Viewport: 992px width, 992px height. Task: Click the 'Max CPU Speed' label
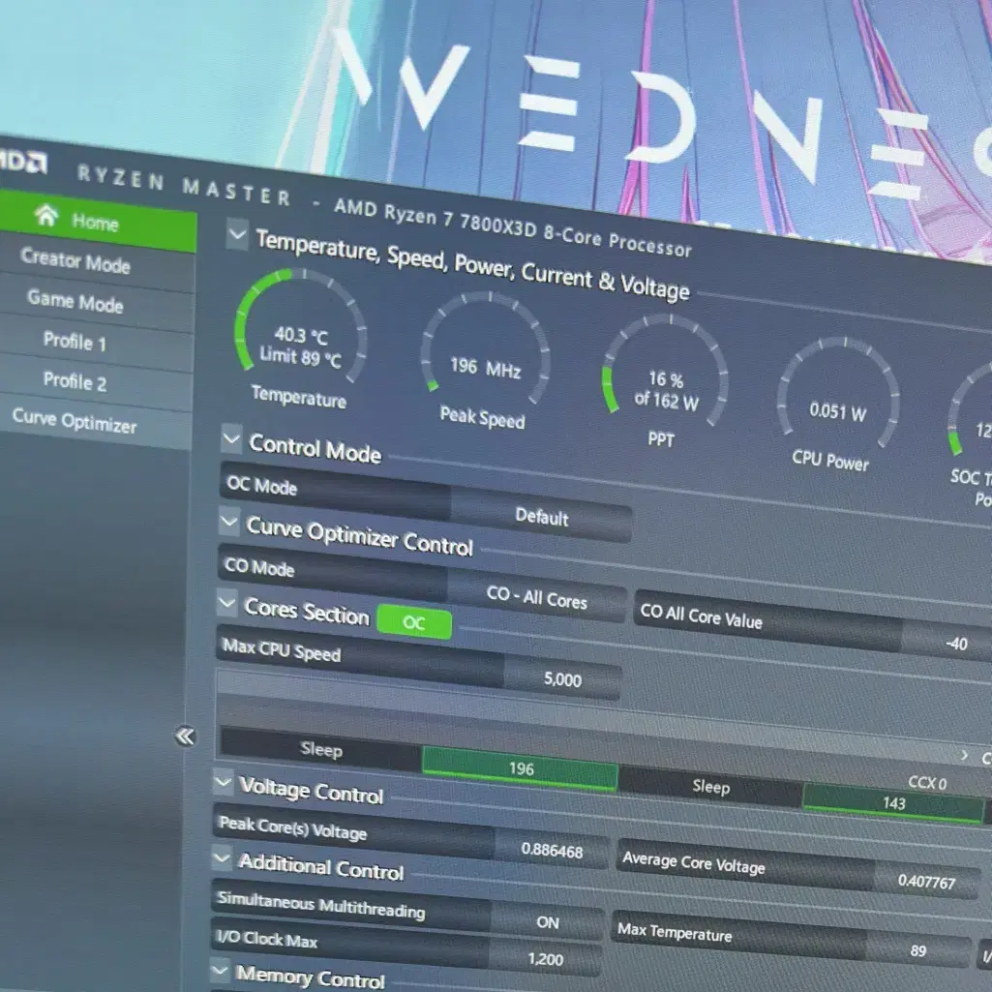(282, 649)
